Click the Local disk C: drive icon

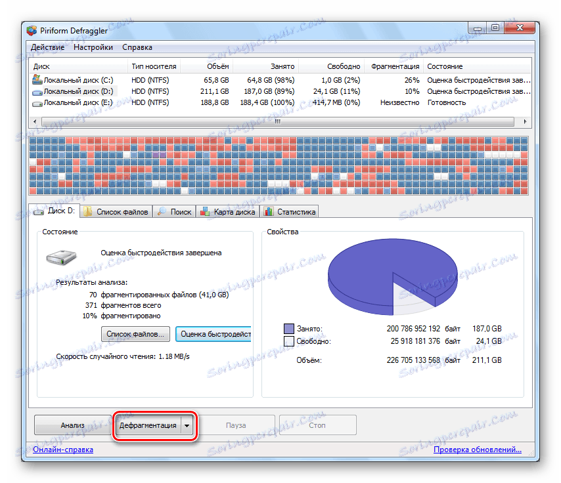pos(37,79)
